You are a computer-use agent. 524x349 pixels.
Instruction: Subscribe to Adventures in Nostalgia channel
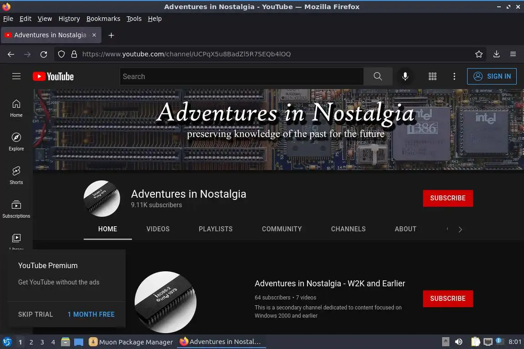click(448, 199)
